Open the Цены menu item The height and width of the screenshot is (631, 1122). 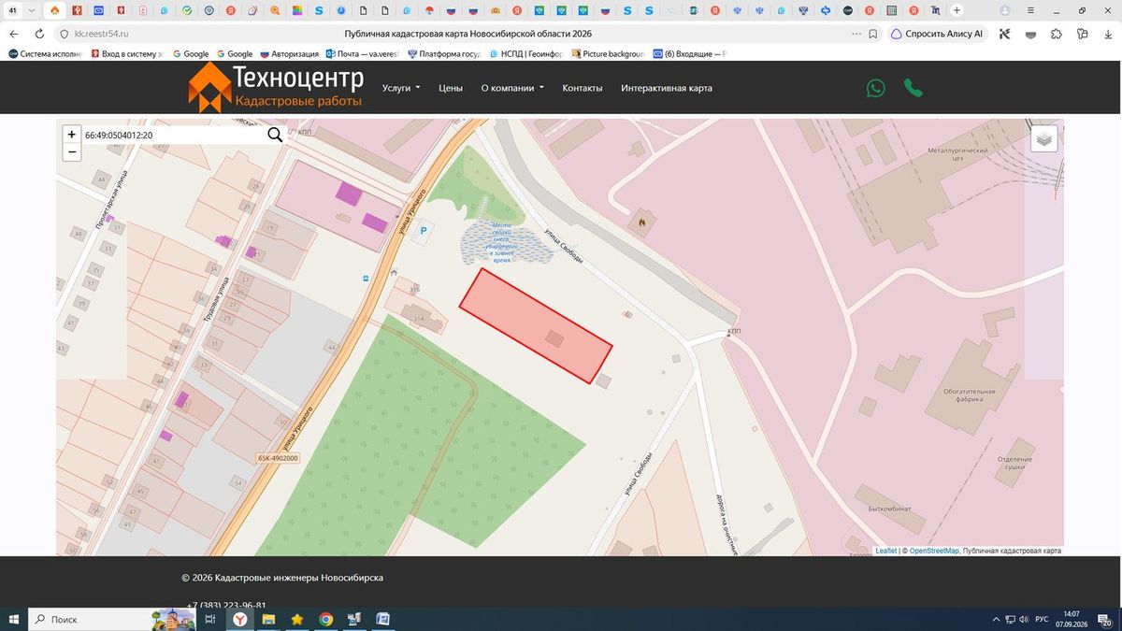point(451,88)
